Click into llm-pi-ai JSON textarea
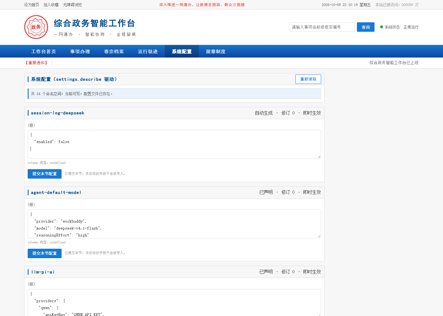The width and height of the screenshot is (443, 316). tap(174, 302)
